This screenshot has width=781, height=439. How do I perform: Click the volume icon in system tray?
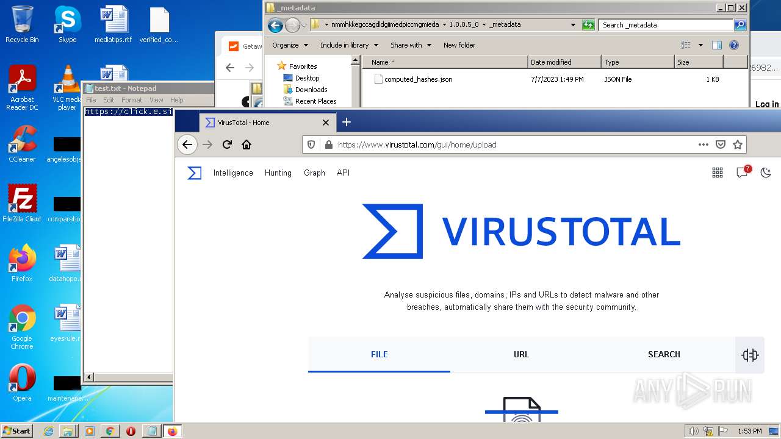693,431
